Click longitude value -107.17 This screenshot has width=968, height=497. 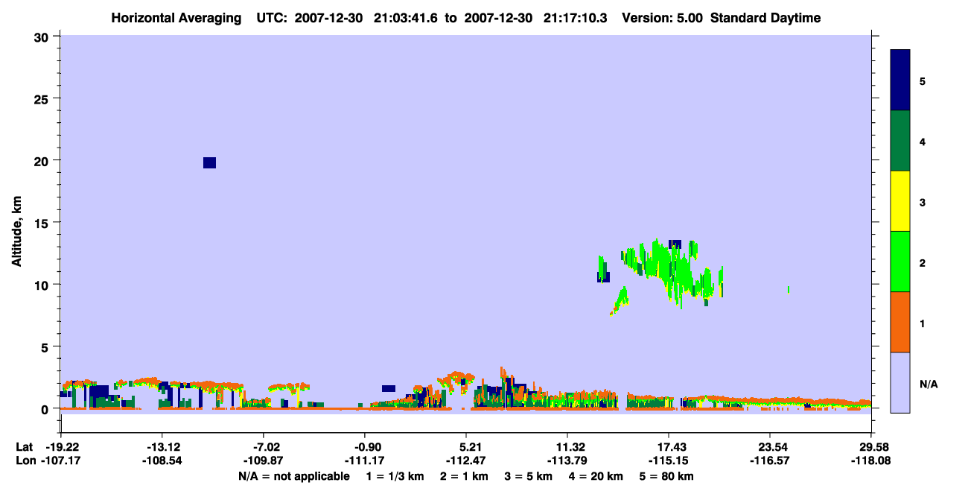point(61,461)
